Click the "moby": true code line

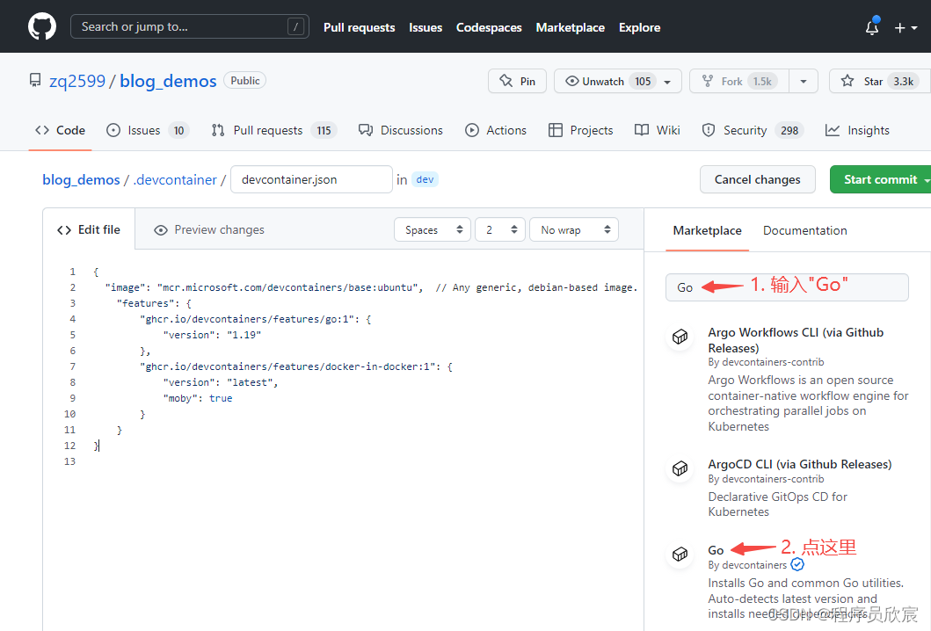point(198,398)
